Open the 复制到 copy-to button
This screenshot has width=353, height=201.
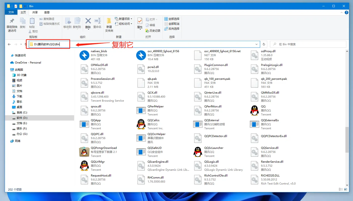click(77, 23)
